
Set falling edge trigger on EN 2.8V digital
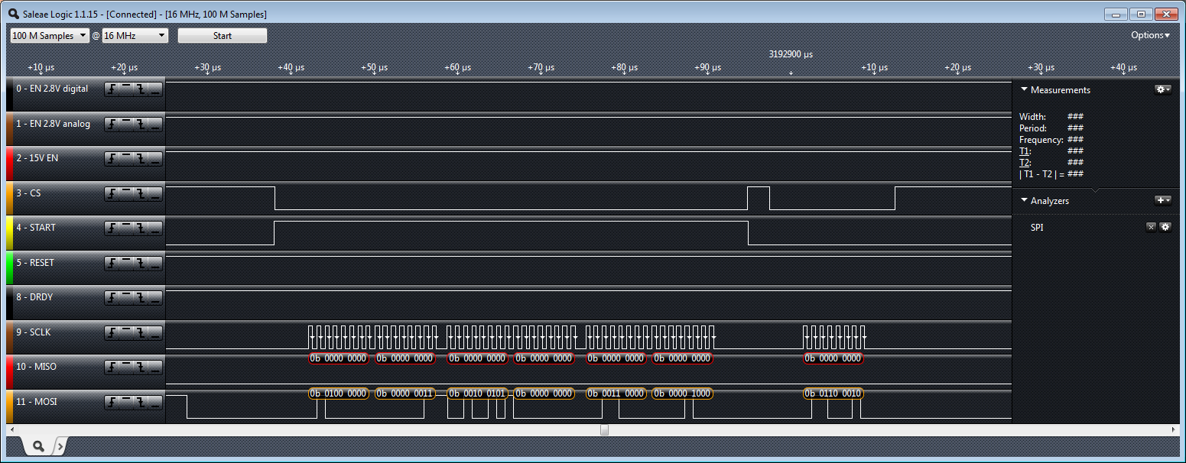click(141, 89)
